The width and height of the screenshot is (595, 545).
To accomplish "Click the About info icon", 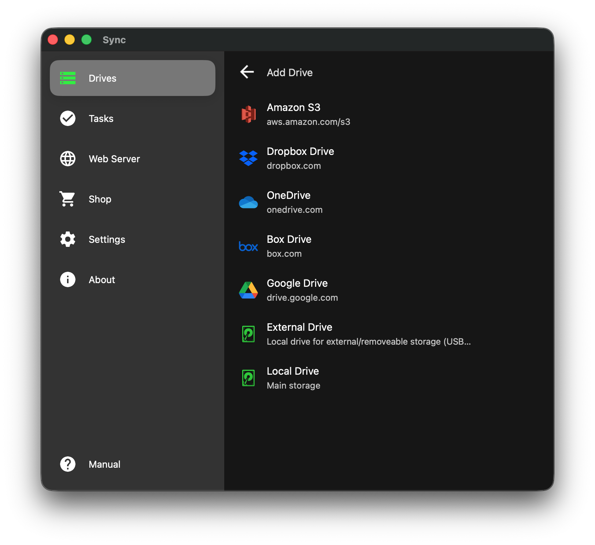I will pyautogui.click(x=67, y=279).
